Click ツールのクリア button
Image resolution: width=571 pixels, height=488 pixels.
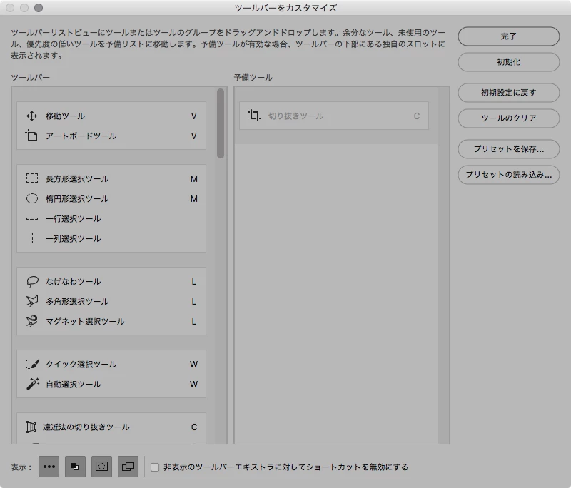[x=509, y=118]
